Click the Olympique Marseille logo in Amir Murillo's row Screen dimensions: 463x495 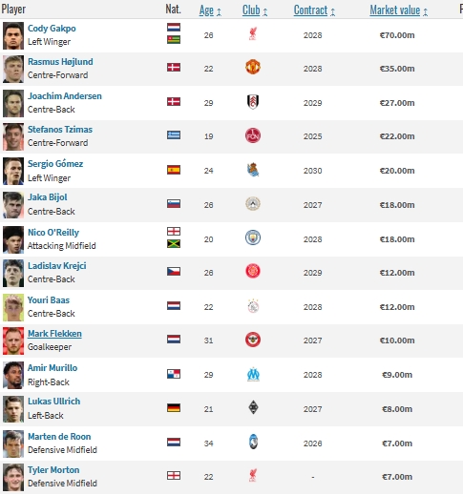[253, 374]
